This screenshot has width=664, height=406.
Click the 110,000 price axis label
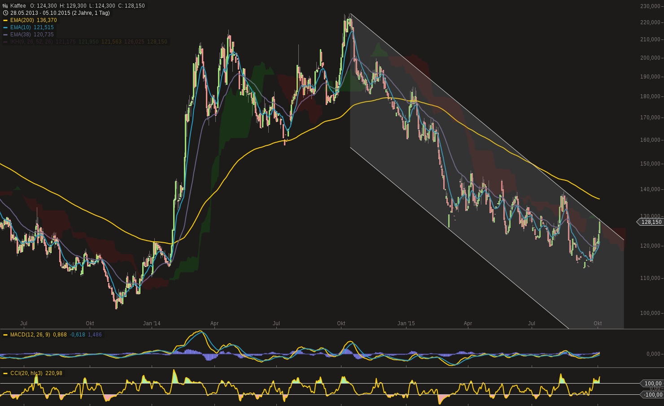coord(650,278)
